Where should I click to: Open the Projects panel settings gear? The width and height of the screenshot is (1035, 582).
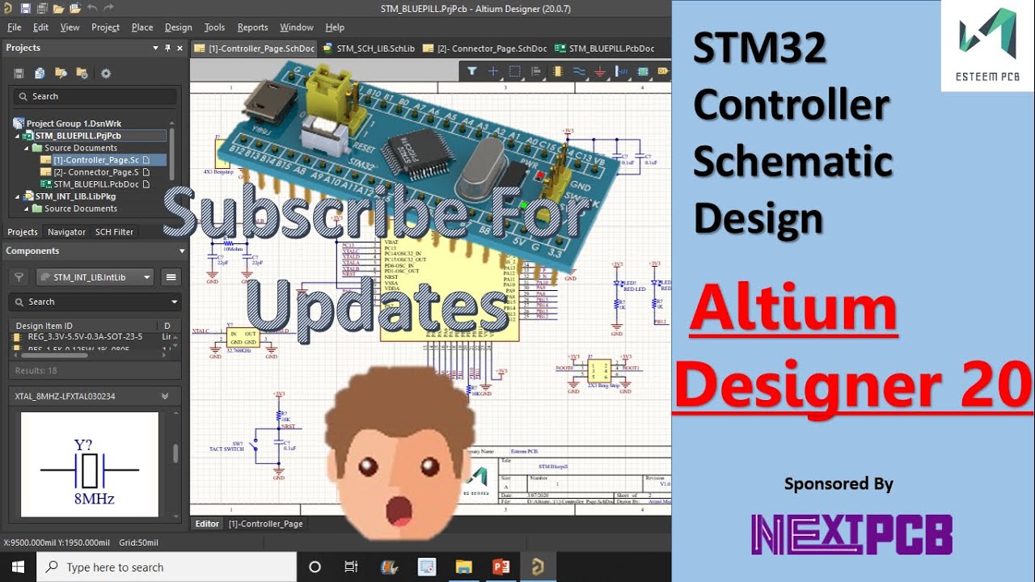105,73
